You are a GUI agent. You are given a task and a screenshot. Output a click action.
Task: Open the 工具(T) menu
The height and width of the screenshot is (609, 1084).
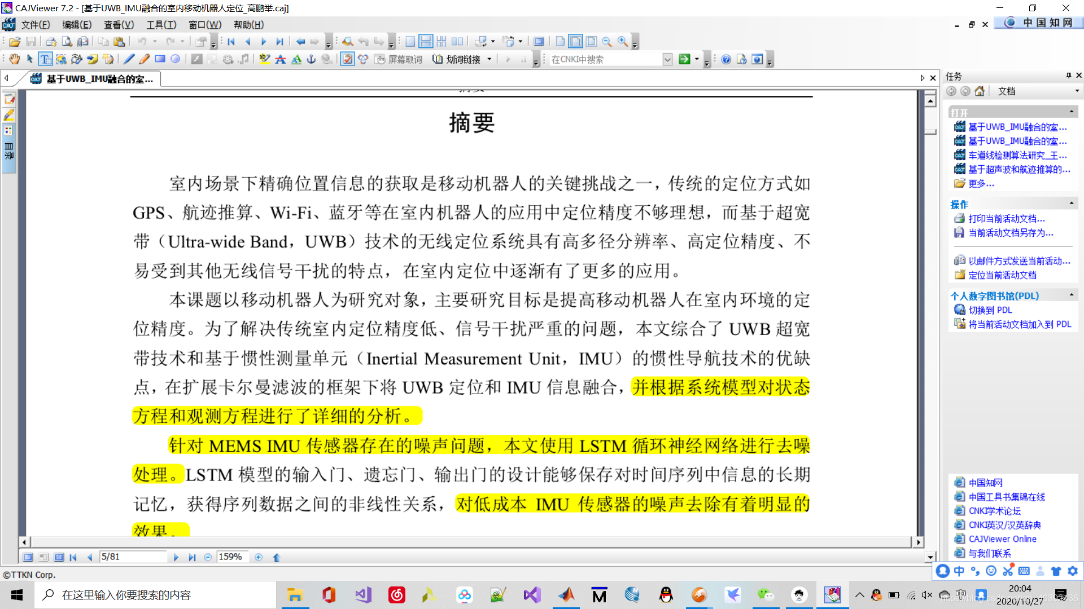click(x=161, y=25)
